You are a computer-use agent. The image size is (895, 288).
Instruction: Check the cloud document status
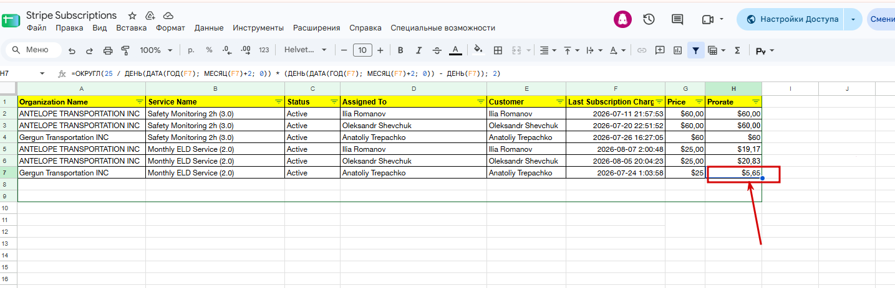168,16
